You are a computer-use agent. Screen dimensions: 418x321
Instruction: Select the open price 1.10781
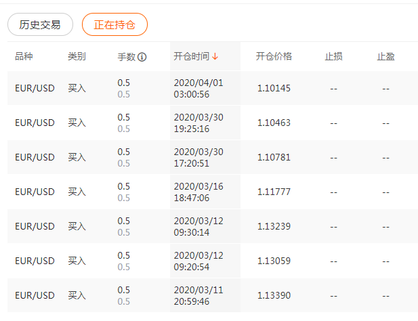coord(274,157)
